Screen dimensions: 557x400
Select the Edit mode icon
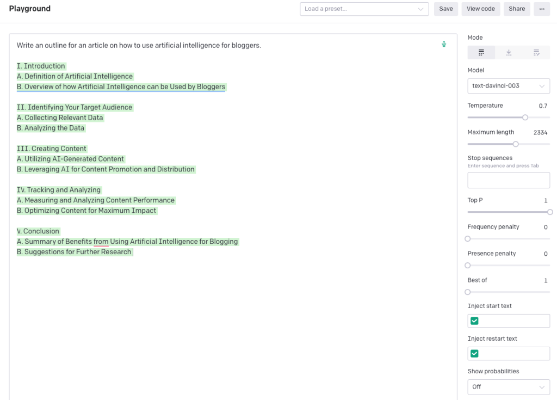click(536, 53)
